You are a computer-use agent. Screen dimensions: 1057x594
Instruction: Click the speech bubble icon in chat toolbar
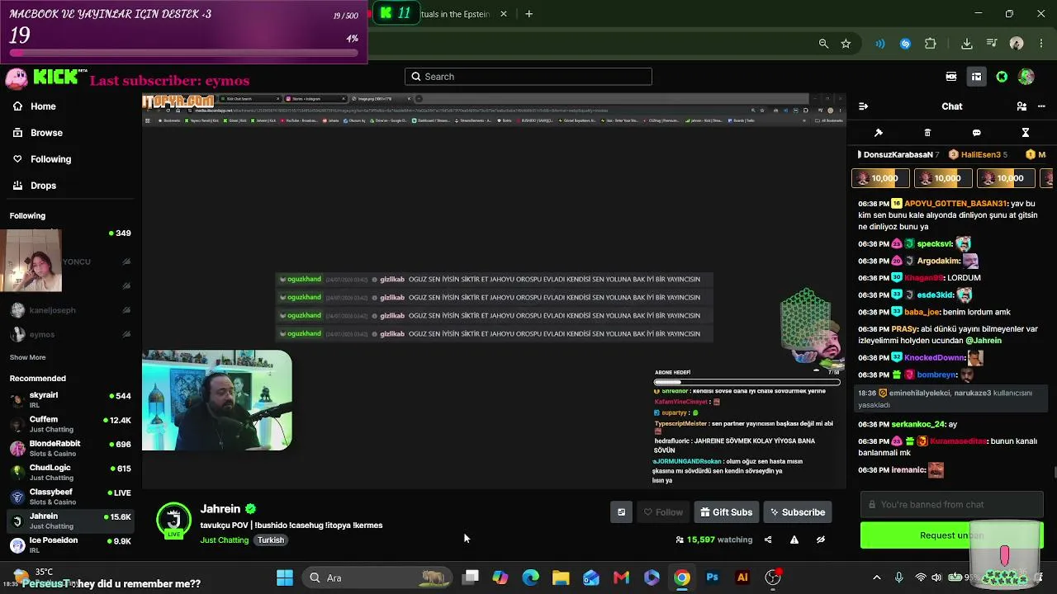click(976, 133)
